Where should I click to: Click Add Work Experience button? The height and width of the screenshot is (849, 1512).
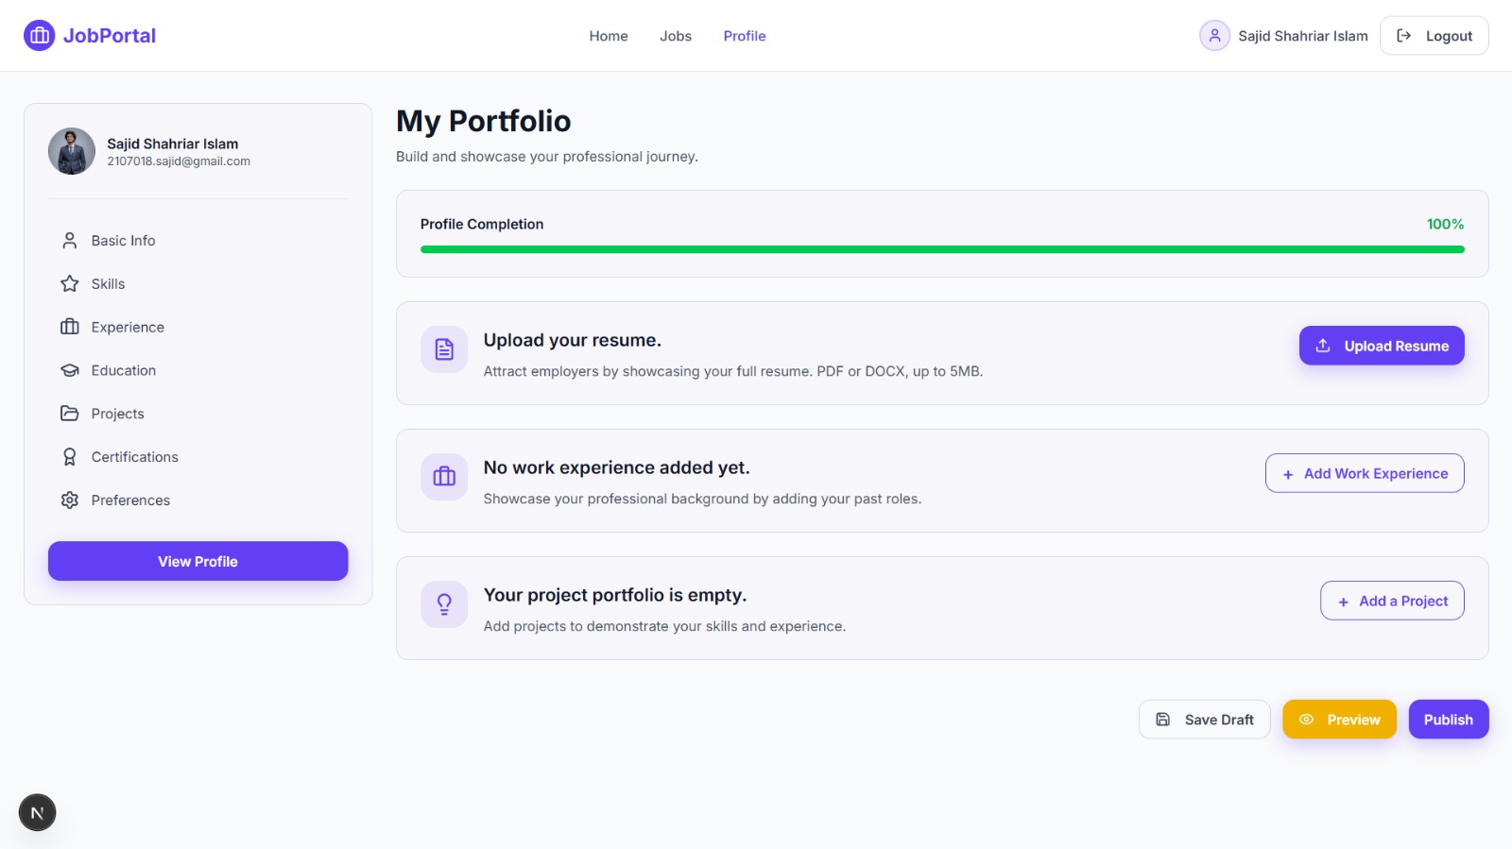(x=1365, y=473)
